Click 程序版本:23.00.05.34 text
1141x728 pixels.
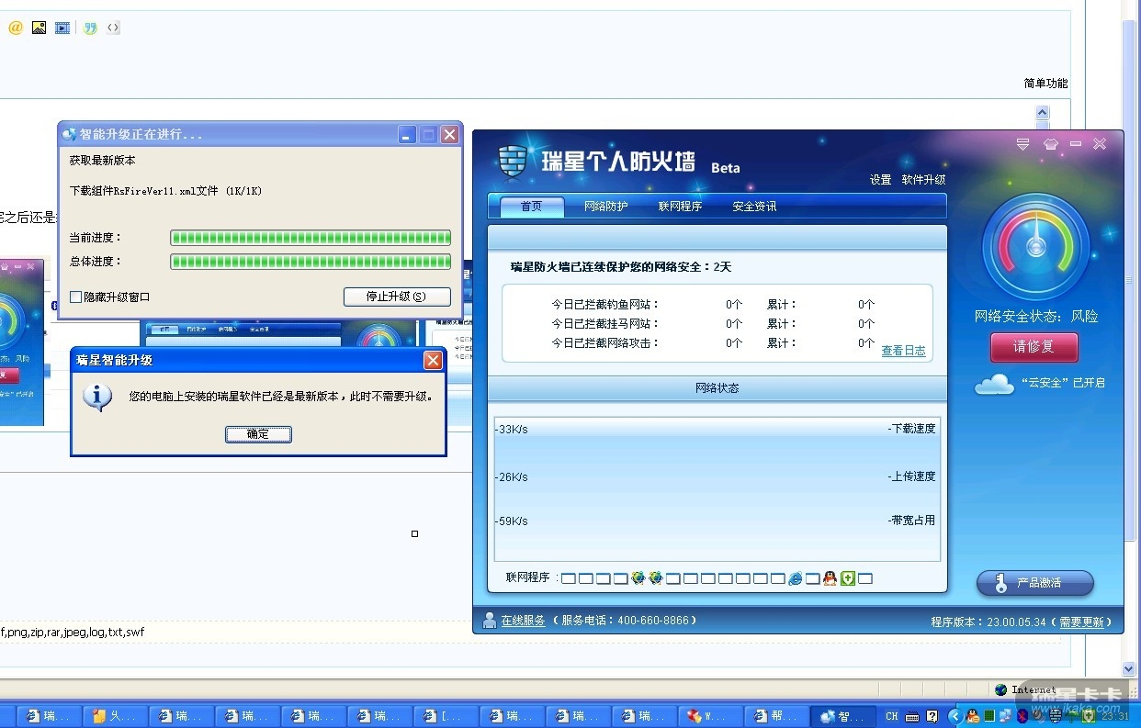pyautogui.click(x=988, y=622)
